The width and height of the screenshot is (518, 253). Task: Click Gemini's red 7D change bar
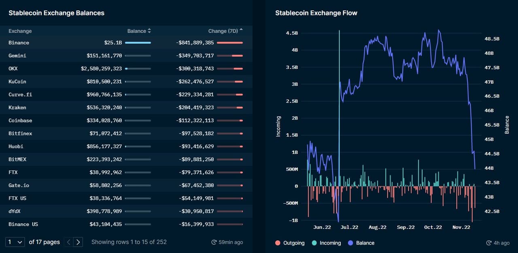click(x=237, y=55)
